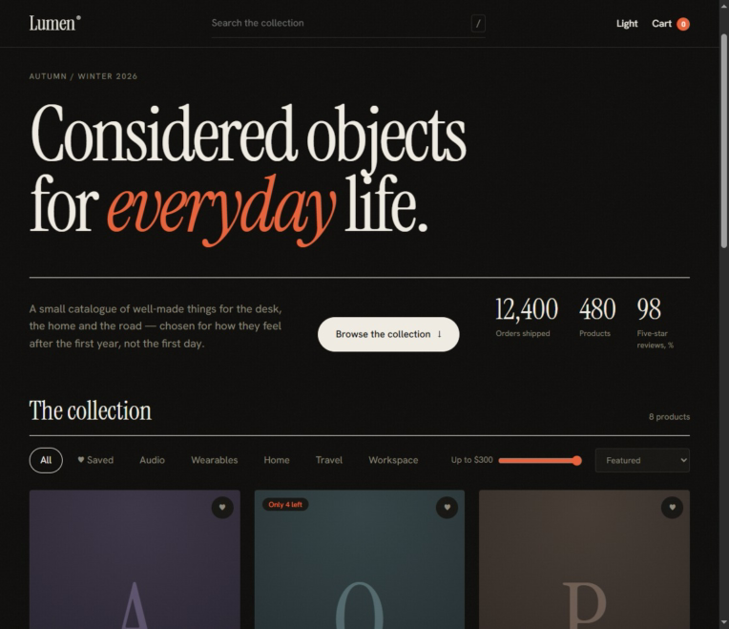Image resolution: width=729 pixels, height=629 pixels.
Task: Click heart on the brown 'P' product card
Action: [x=672, y=507]
